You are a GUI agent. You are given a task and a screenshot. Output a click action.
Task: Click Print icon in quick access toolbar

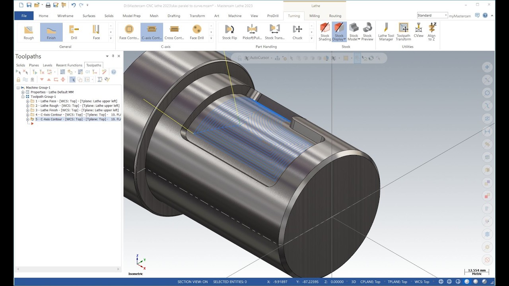point(48,5)
